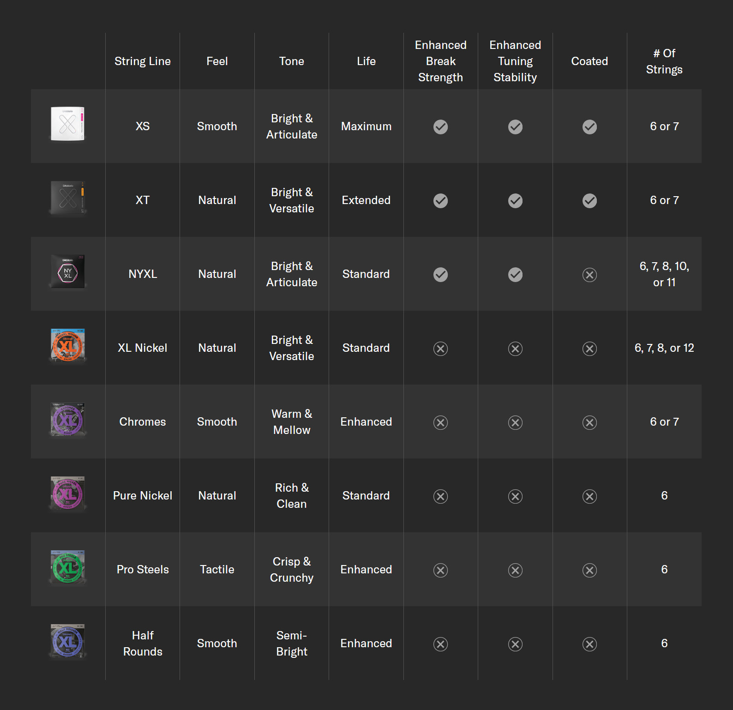Screen dimensions: 733x710
Task: Click Half Rounds Enhanced Break Strength X
Action: 440,644
